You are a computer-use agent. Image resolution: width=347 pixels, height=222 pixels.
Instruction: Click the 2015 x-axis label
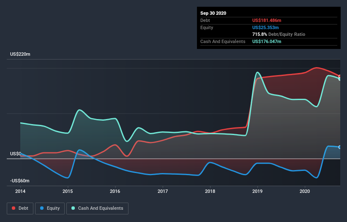(x=68, y=191)
